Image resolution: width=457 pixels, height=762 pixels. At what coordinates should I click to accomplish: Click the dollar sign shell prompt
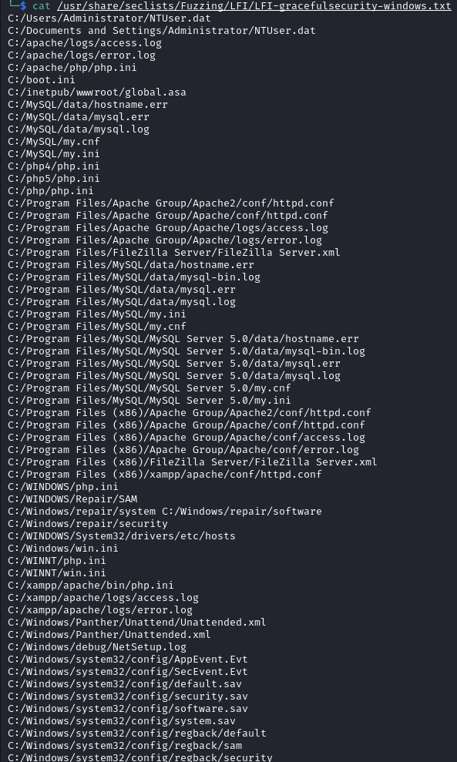[x=23, y=6]
